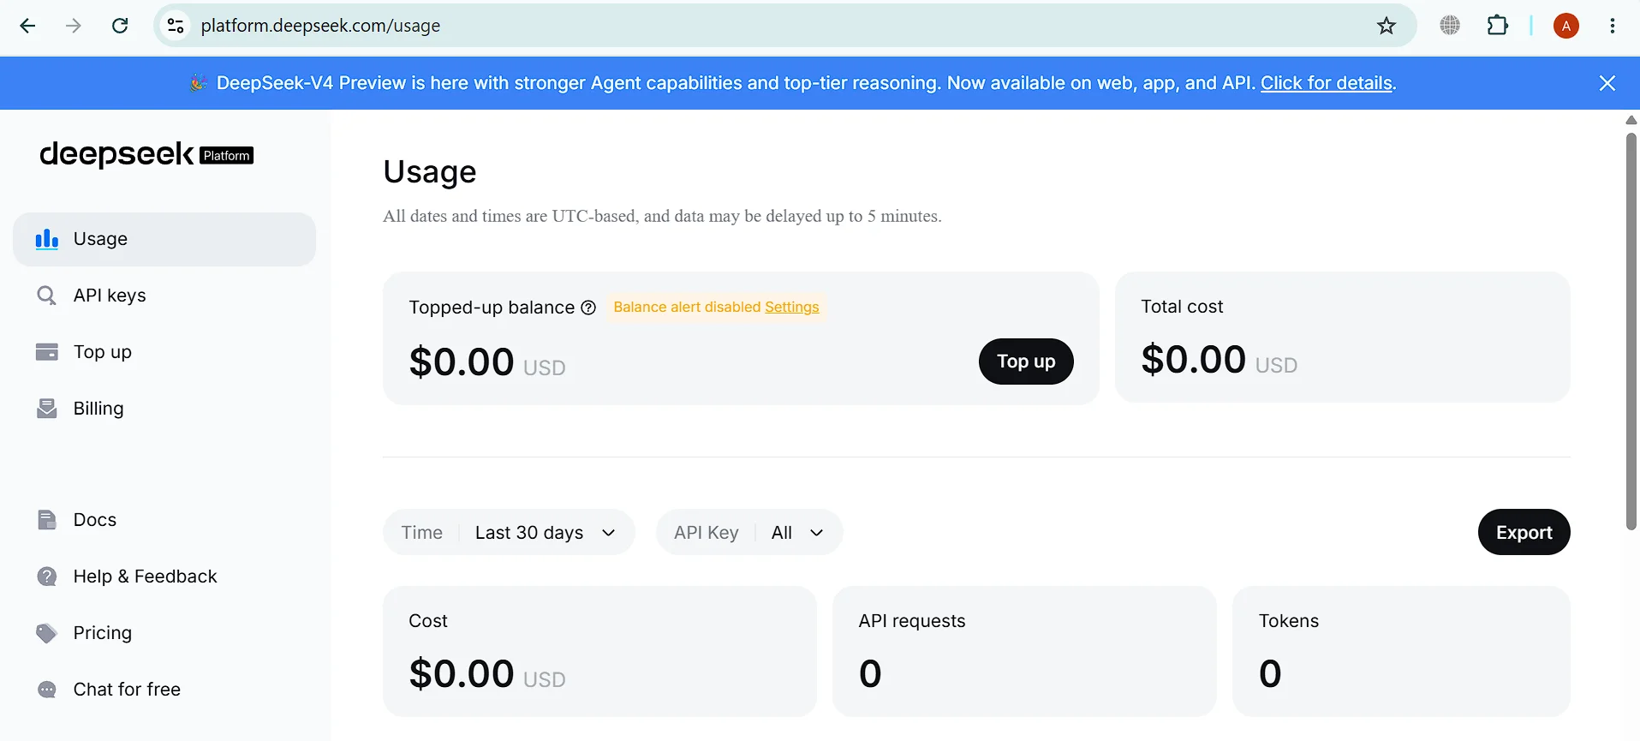Click the UTC-based dates notice text
Screen dimensions: 1640x741
(x=662, y=216)
